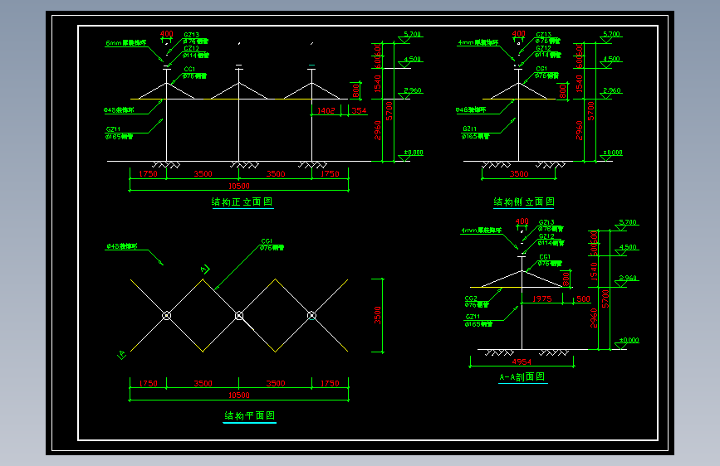Select GZ11 label in A-A section
The width and height of the screenshot is (720, 466).
[473, 317]
